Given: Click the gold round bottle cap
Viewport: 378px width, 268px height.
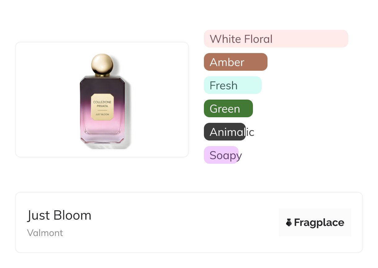Looking at the screenshot, I should [102, 63].
